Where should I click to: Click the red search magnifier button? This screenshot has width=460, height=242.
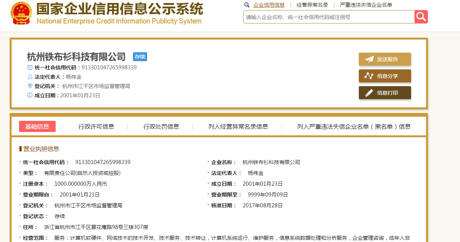421,17
